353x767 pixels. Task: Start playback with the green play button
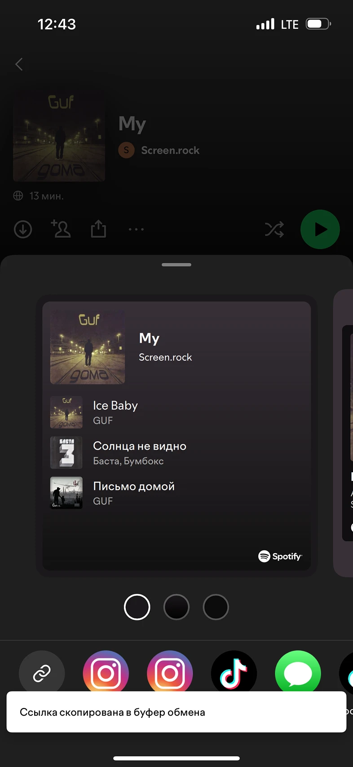[x=320, y=229]
